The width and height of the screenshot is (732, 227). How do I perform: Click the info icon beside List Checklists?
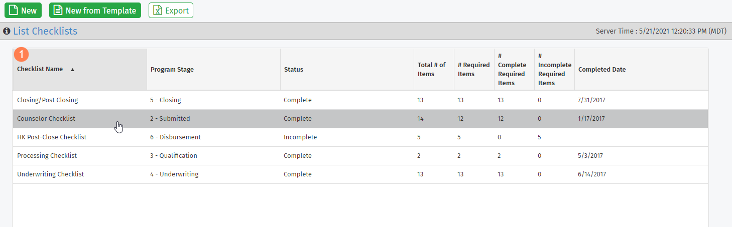click(x=7, y=32)
